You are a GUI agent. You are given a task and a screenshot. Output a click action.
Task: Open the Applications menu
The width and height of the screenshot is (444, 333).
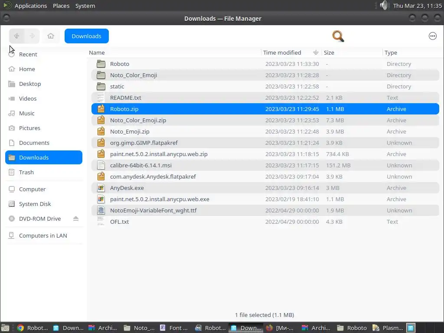[31, 6]
